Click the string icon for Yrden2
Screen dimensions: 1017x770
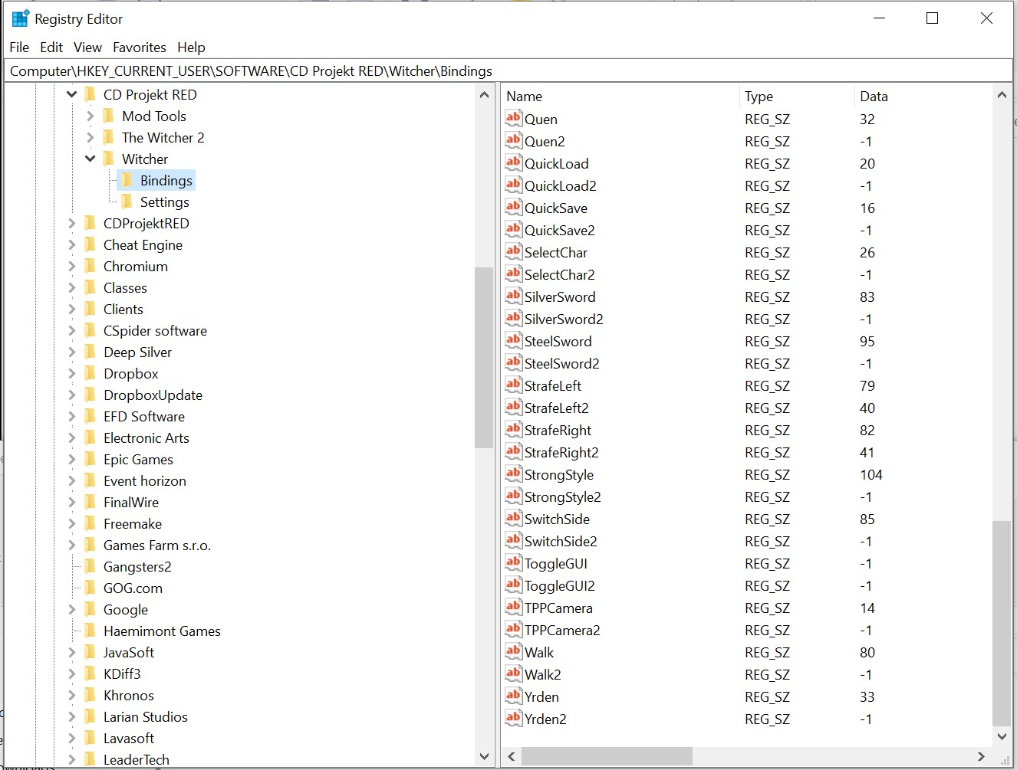pyautogui.click(x=513, y=718)
